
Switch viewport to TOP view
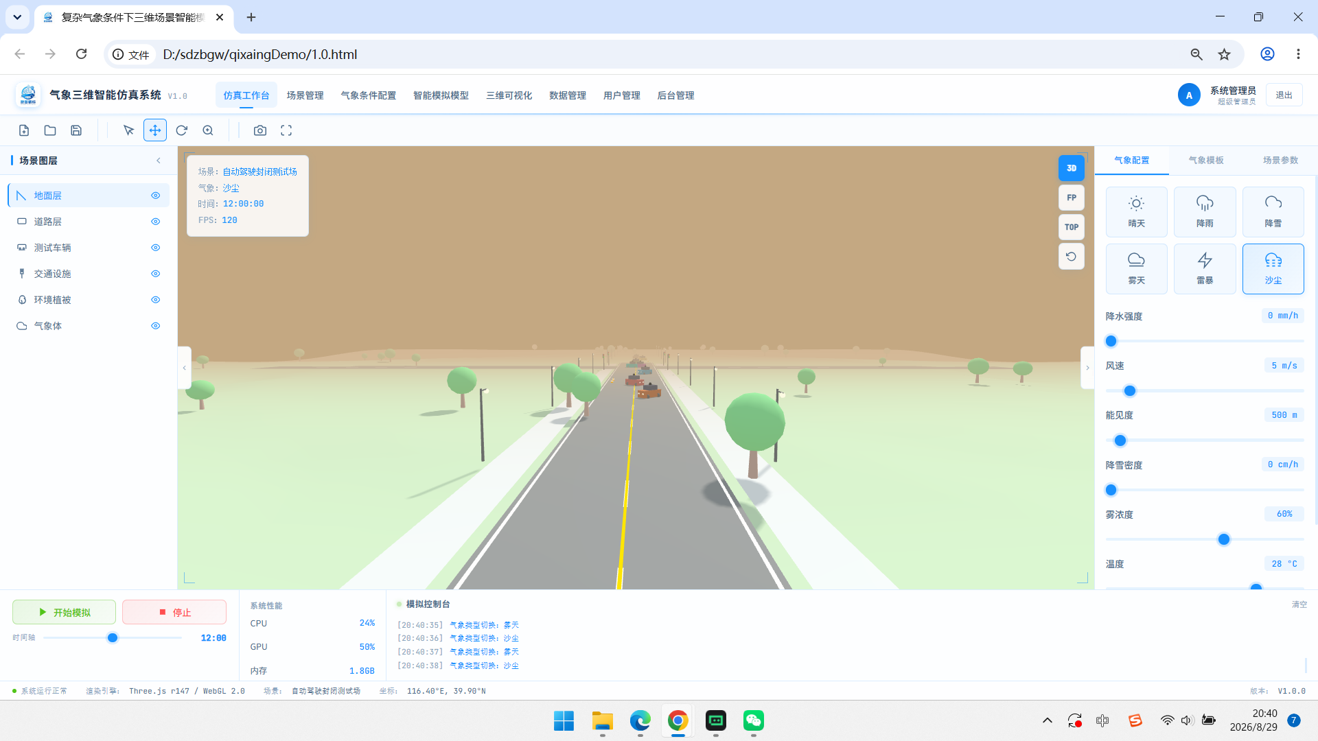pyautogui.click(x=1071, y=227)
